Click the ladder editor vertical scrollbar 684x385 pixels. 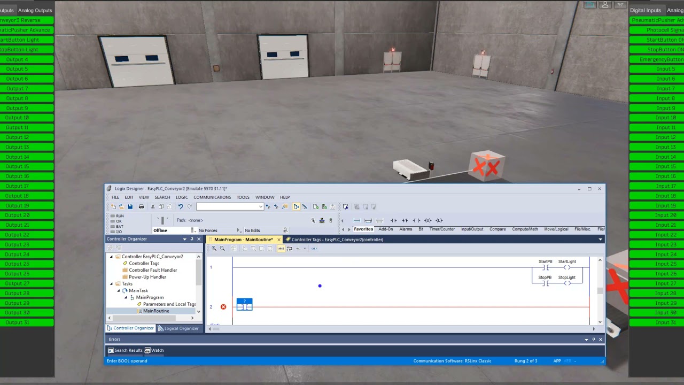pyautogui.click(x=600, y=291)
